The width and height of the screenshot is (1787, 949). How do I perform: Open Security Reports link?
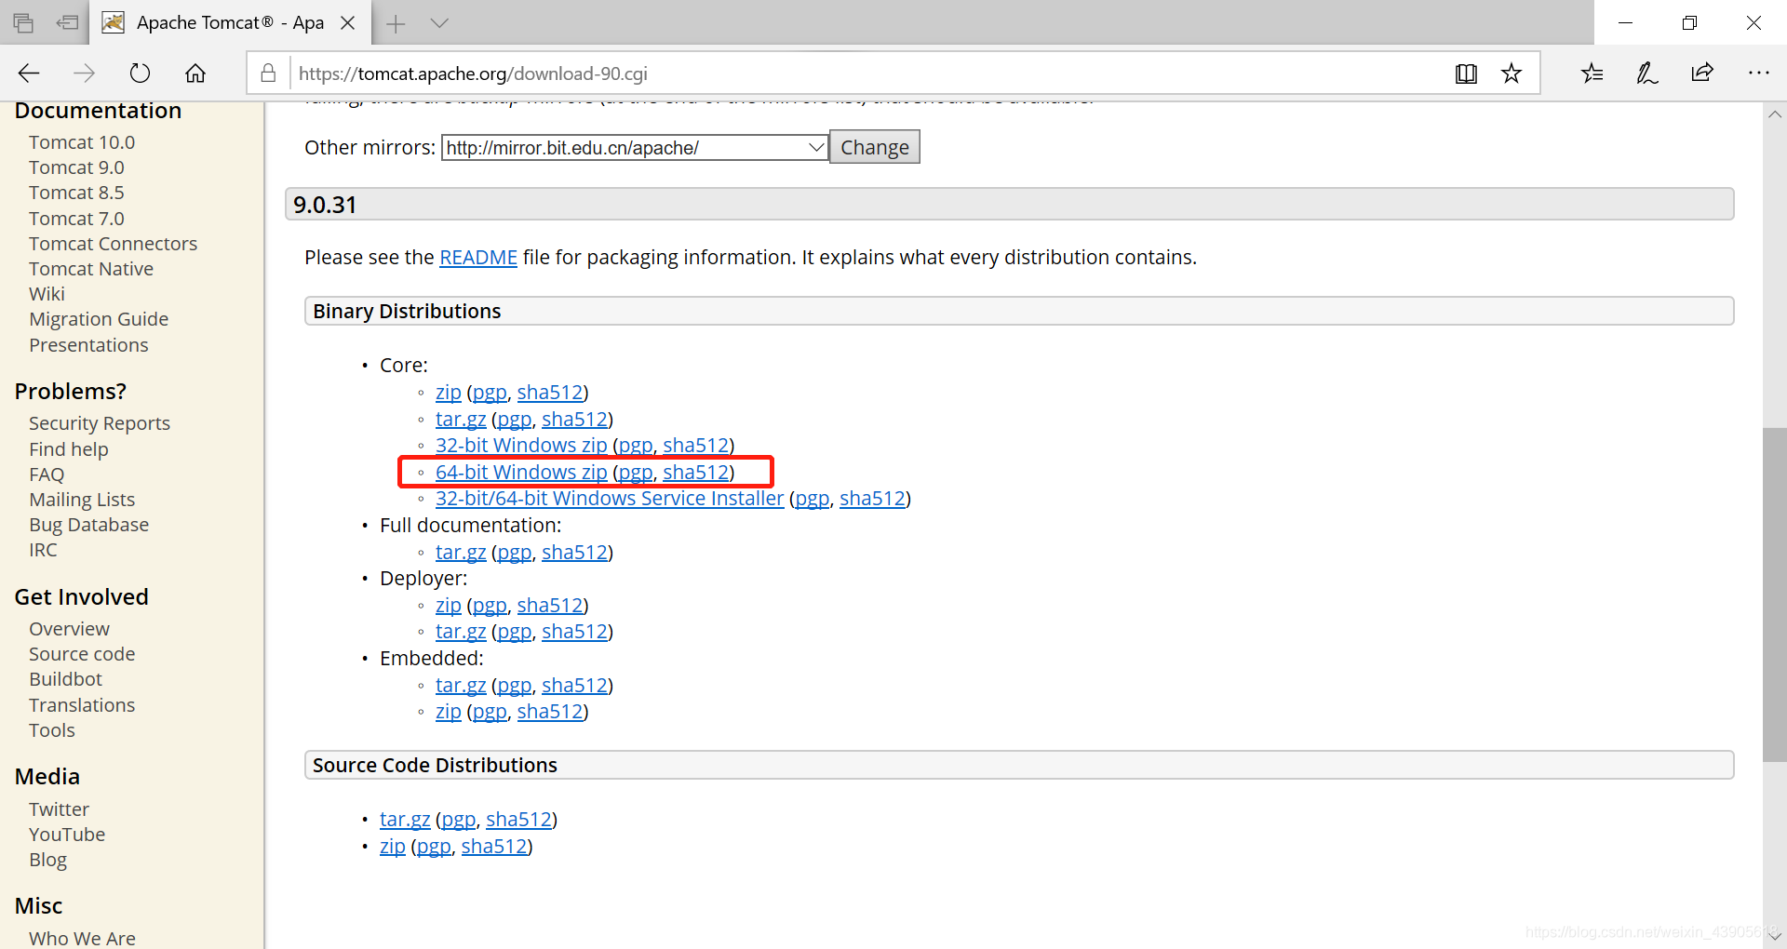(x=100, y=423)
